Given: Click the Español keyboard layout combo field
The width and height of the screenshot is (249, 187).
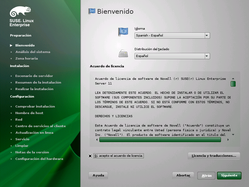Looking at the screenshot, I should 172,56.
